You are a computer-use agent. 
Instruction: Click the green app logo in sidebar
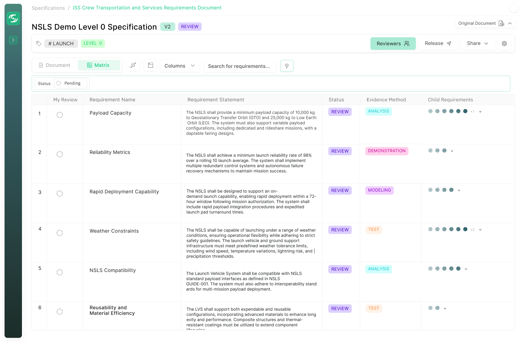pyautogui.click(x=13, y=18)
